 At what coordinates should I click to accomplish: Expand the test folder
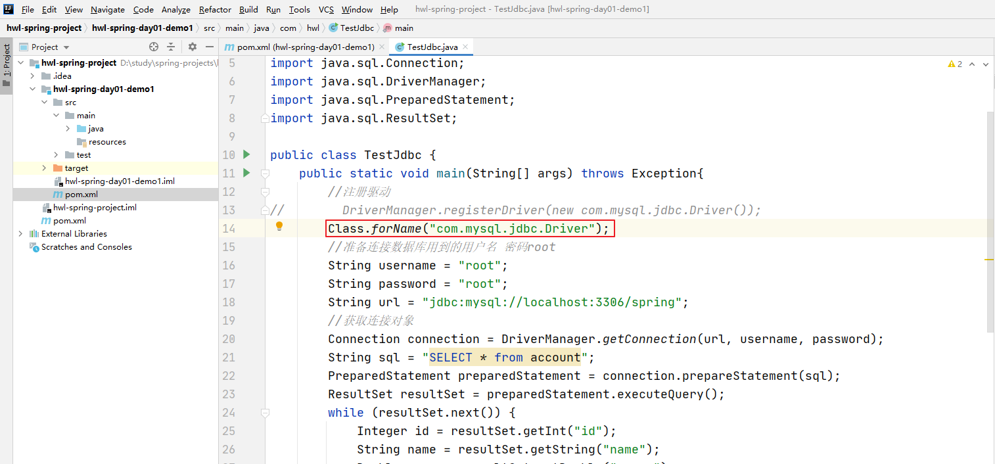[x=56, y=155]
